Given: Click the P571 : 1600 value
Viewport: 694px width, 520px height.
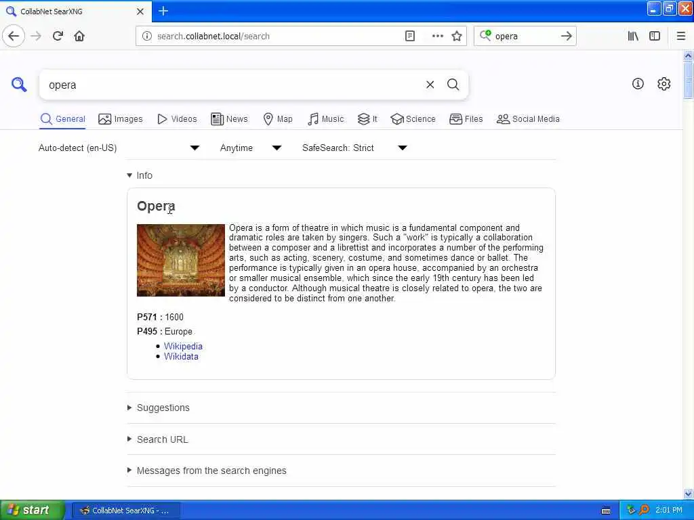Looking at the screenshot, I should (174, 317).
